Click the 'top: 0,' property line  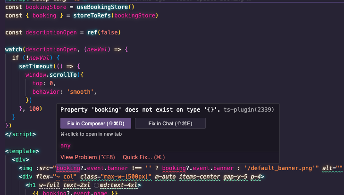coord(44,83)
